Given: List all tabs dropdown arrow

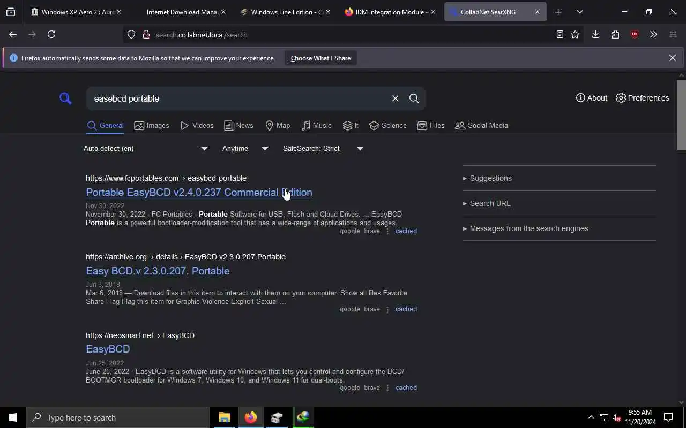Looking at the screenshot, I should tap(579, 12).
